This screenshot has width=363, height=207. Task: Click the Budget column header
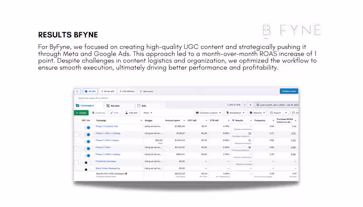tap(149, 121)
